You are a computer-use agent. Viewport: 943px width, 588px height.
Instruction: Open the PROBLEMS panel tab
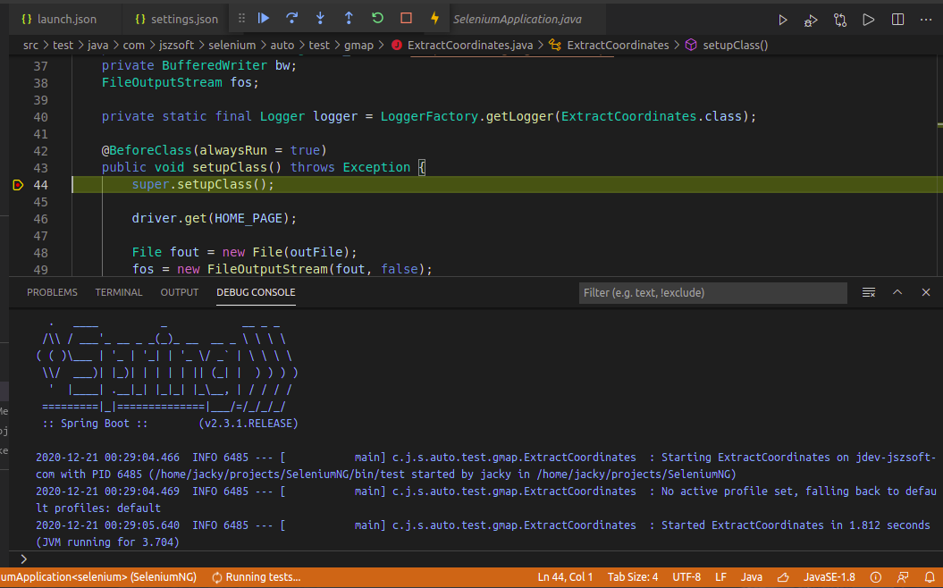click(53, 292)
